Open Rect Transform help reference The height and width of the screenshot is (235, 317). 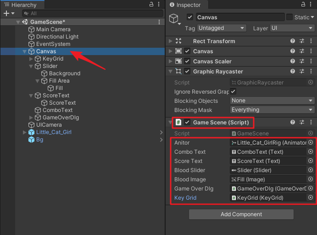point(293,41)
